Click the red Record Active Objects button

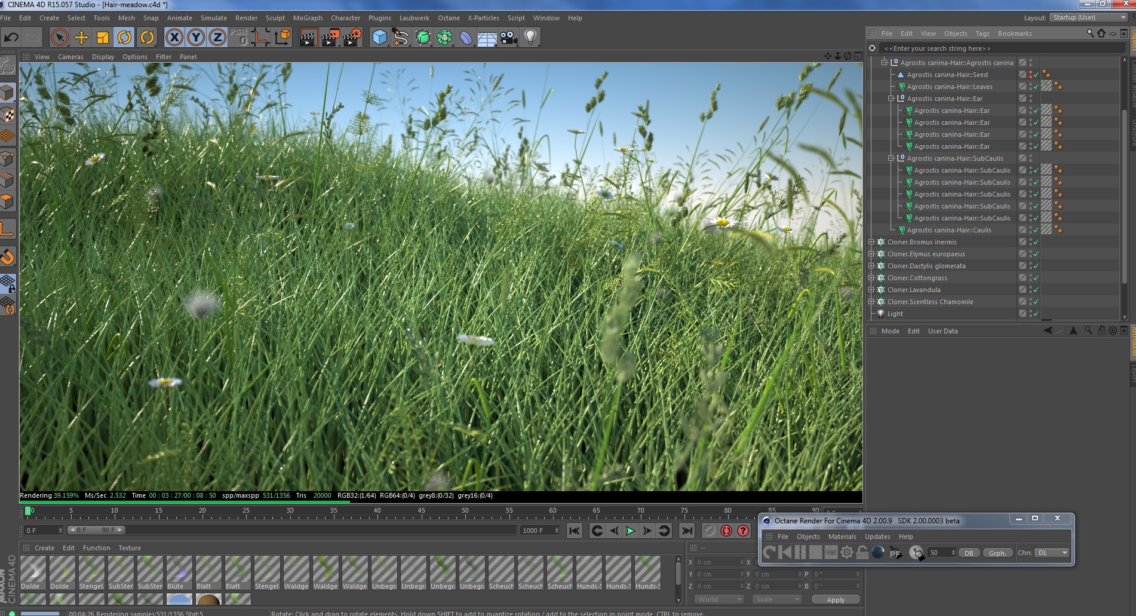[726, 531]
